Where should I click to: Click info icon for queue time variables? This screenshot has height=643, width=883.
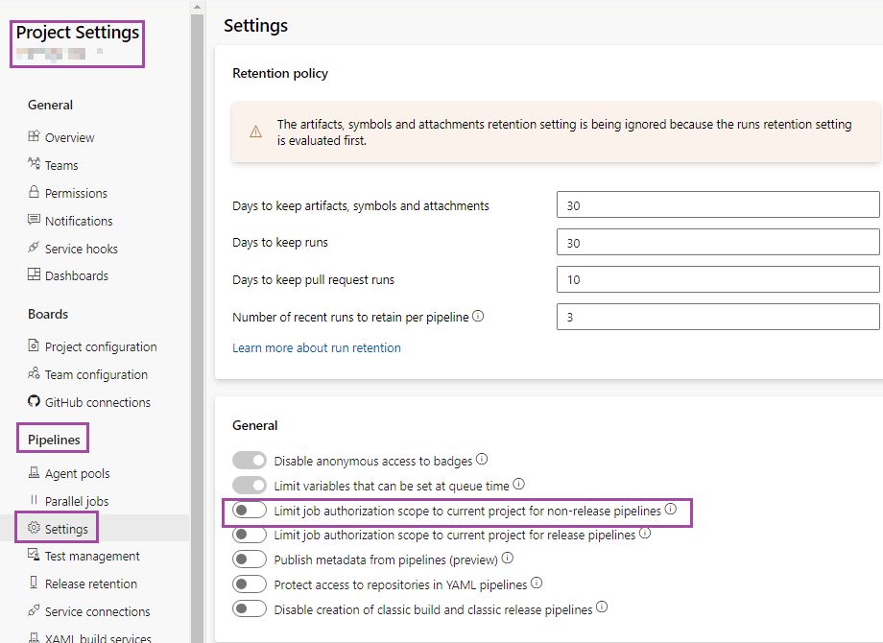coord(518,484)
